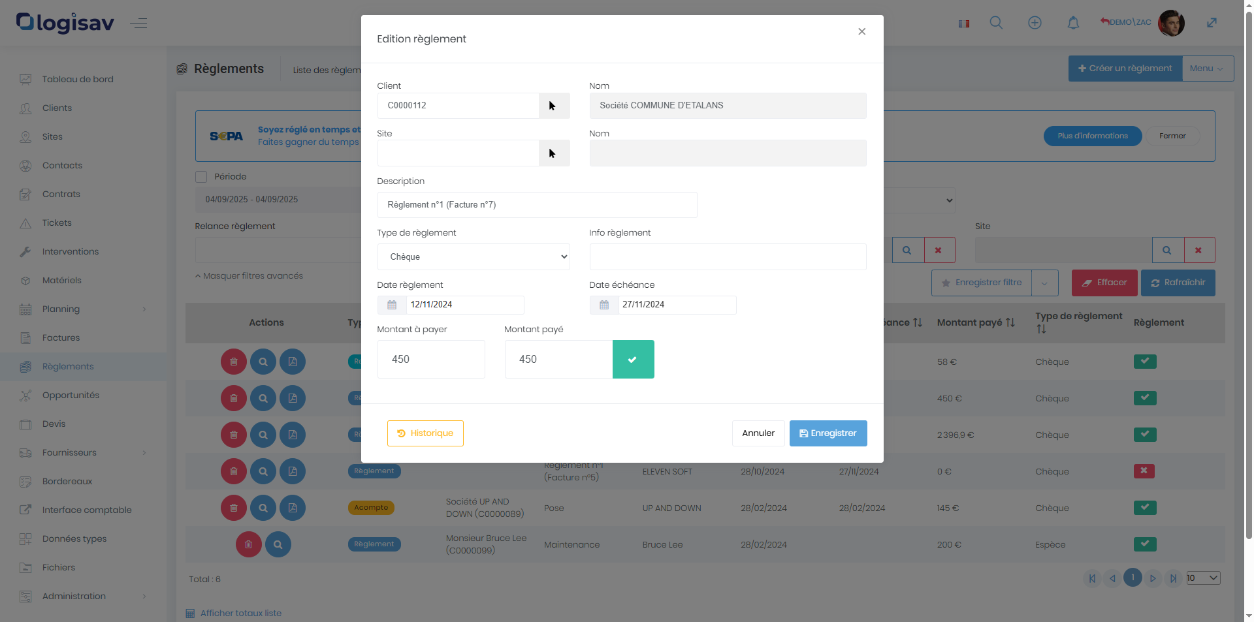Image resolution: width=1254 pixels, height=622 pixels.
Task: Click the Description text field
Action: point(537,205)
